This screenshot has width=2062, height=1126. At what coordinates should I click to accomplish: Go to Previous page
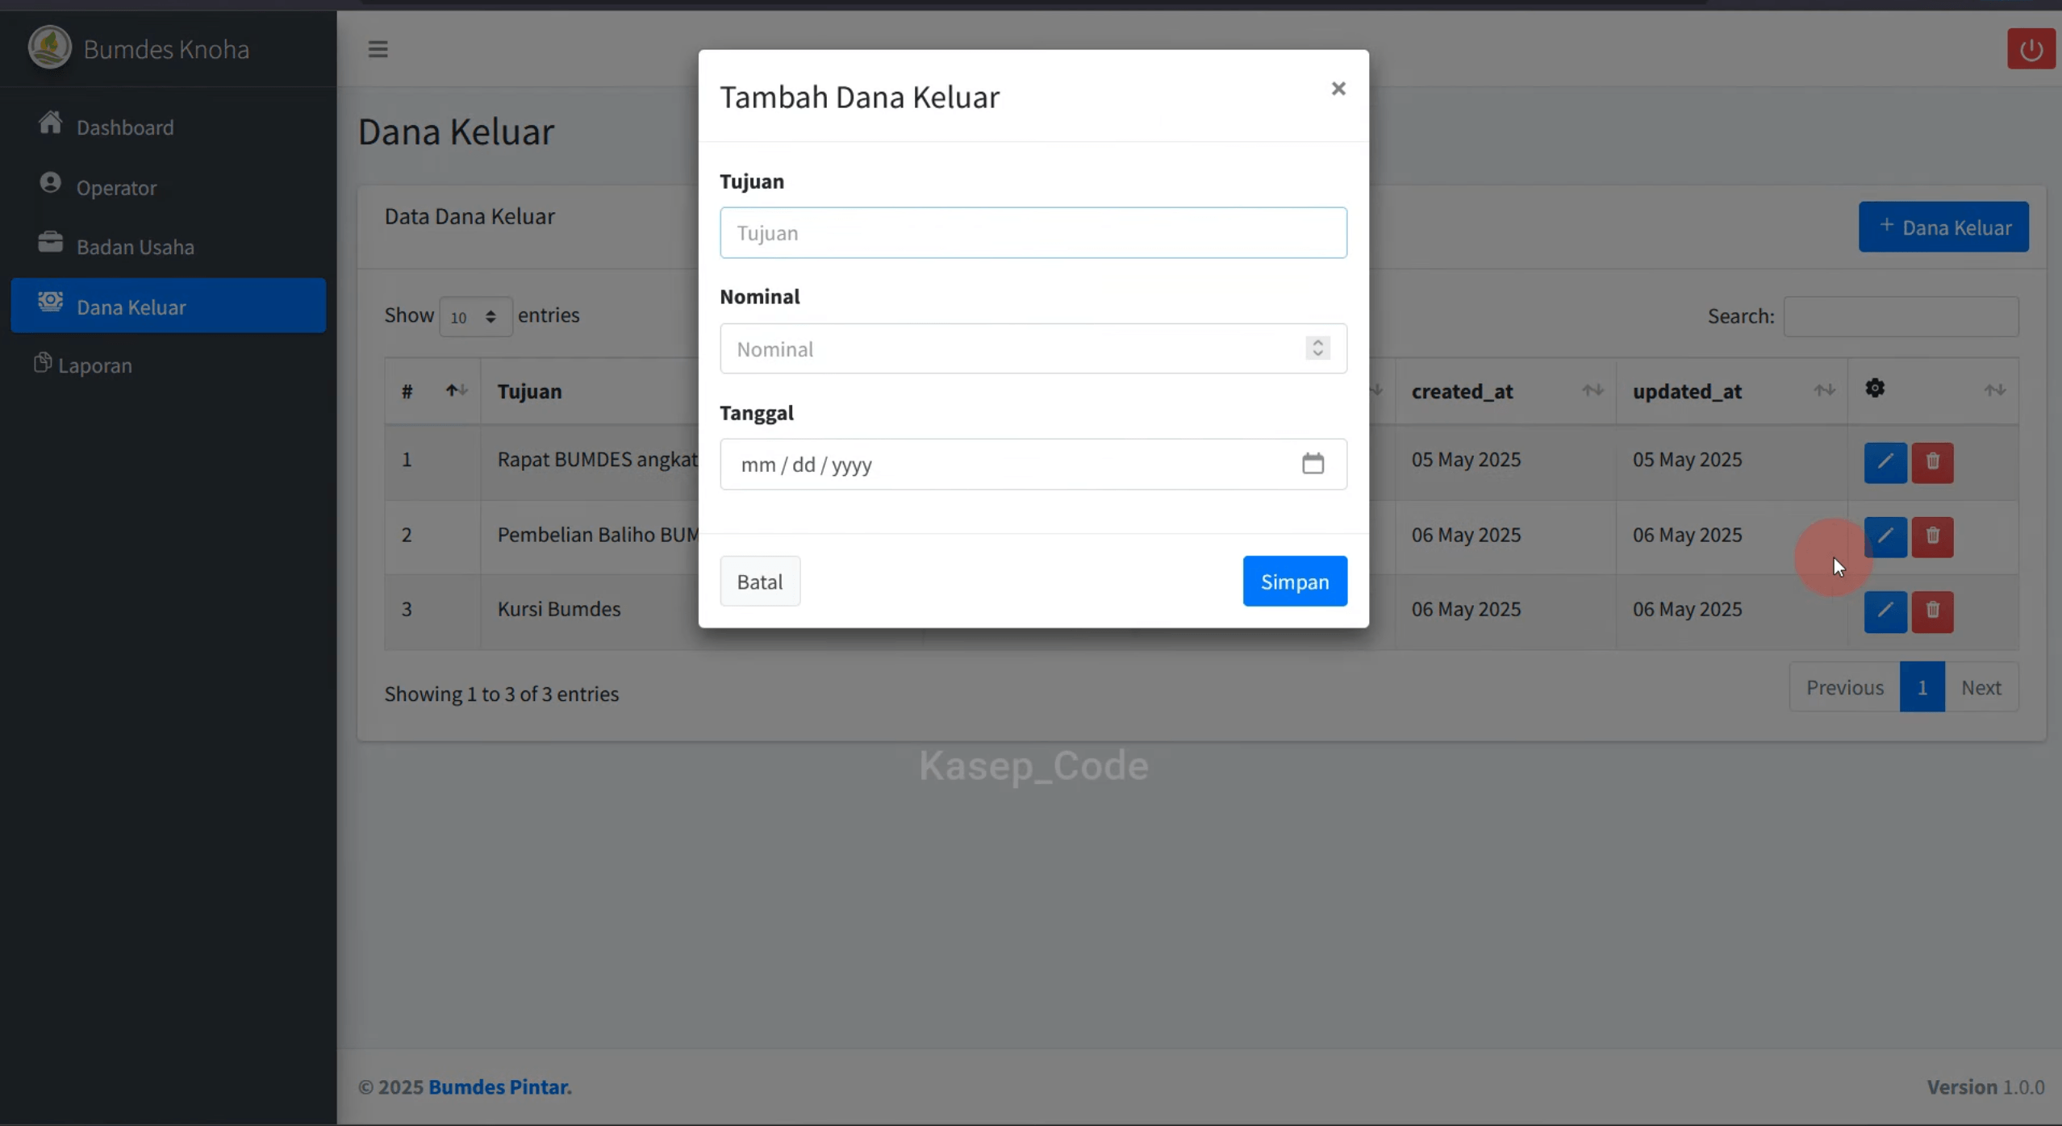pyautogui.click(x=1844, y=687)
